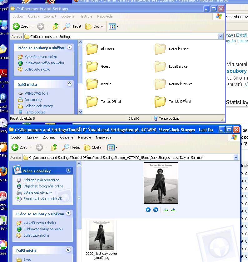Click next image arrow under preview
This screenshot has width=248, height=262.
(x=156, y=210)
